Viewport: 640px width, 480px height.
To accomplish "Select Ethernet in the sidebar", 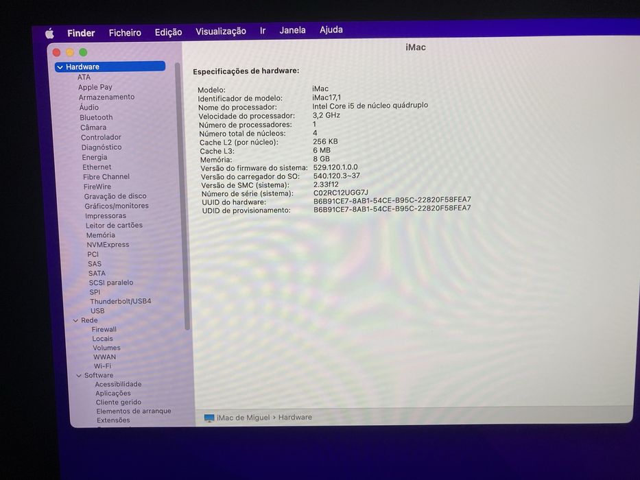I will pos(97,167).
